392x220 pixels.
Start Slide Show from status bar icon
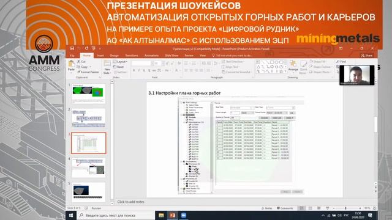tap(327, 208)
